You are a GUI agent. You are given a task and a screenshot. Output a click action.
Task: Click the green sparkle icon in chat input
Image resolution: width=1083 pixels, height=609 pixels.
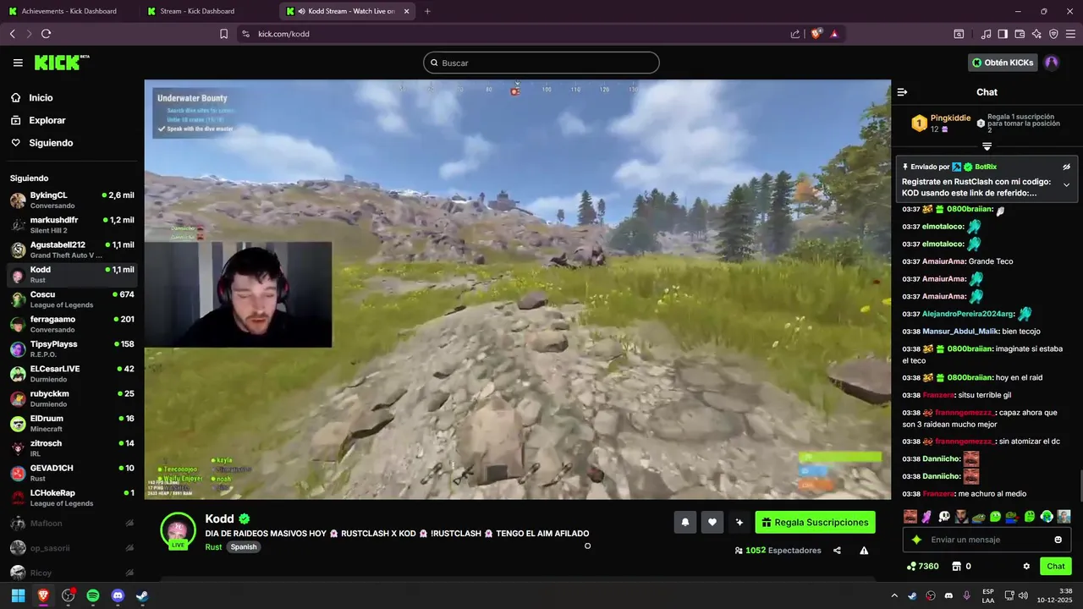click(916, 540)
